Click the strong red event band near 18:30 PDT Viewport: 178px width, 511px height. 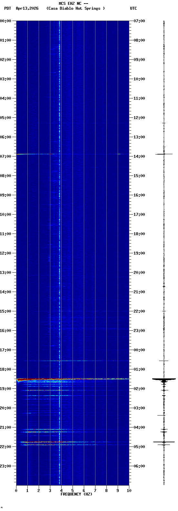[x=73, y=379]
